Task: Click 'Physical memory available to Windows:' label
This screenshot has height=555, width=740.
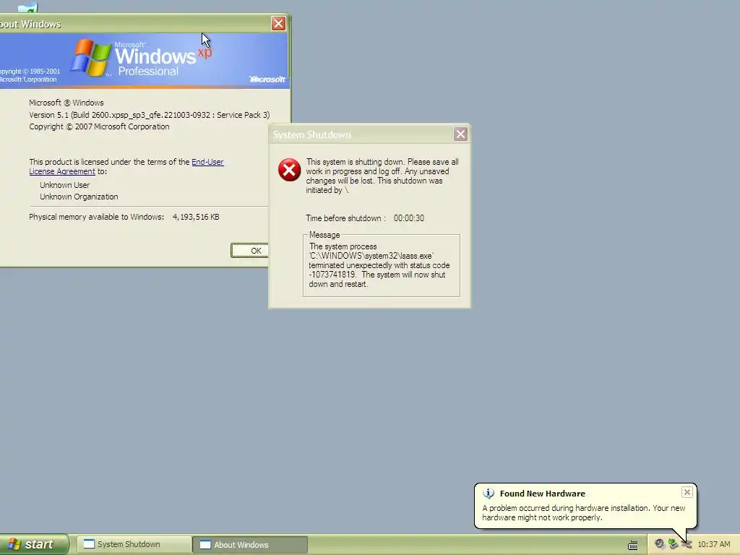Action: (x=96, y=217)
